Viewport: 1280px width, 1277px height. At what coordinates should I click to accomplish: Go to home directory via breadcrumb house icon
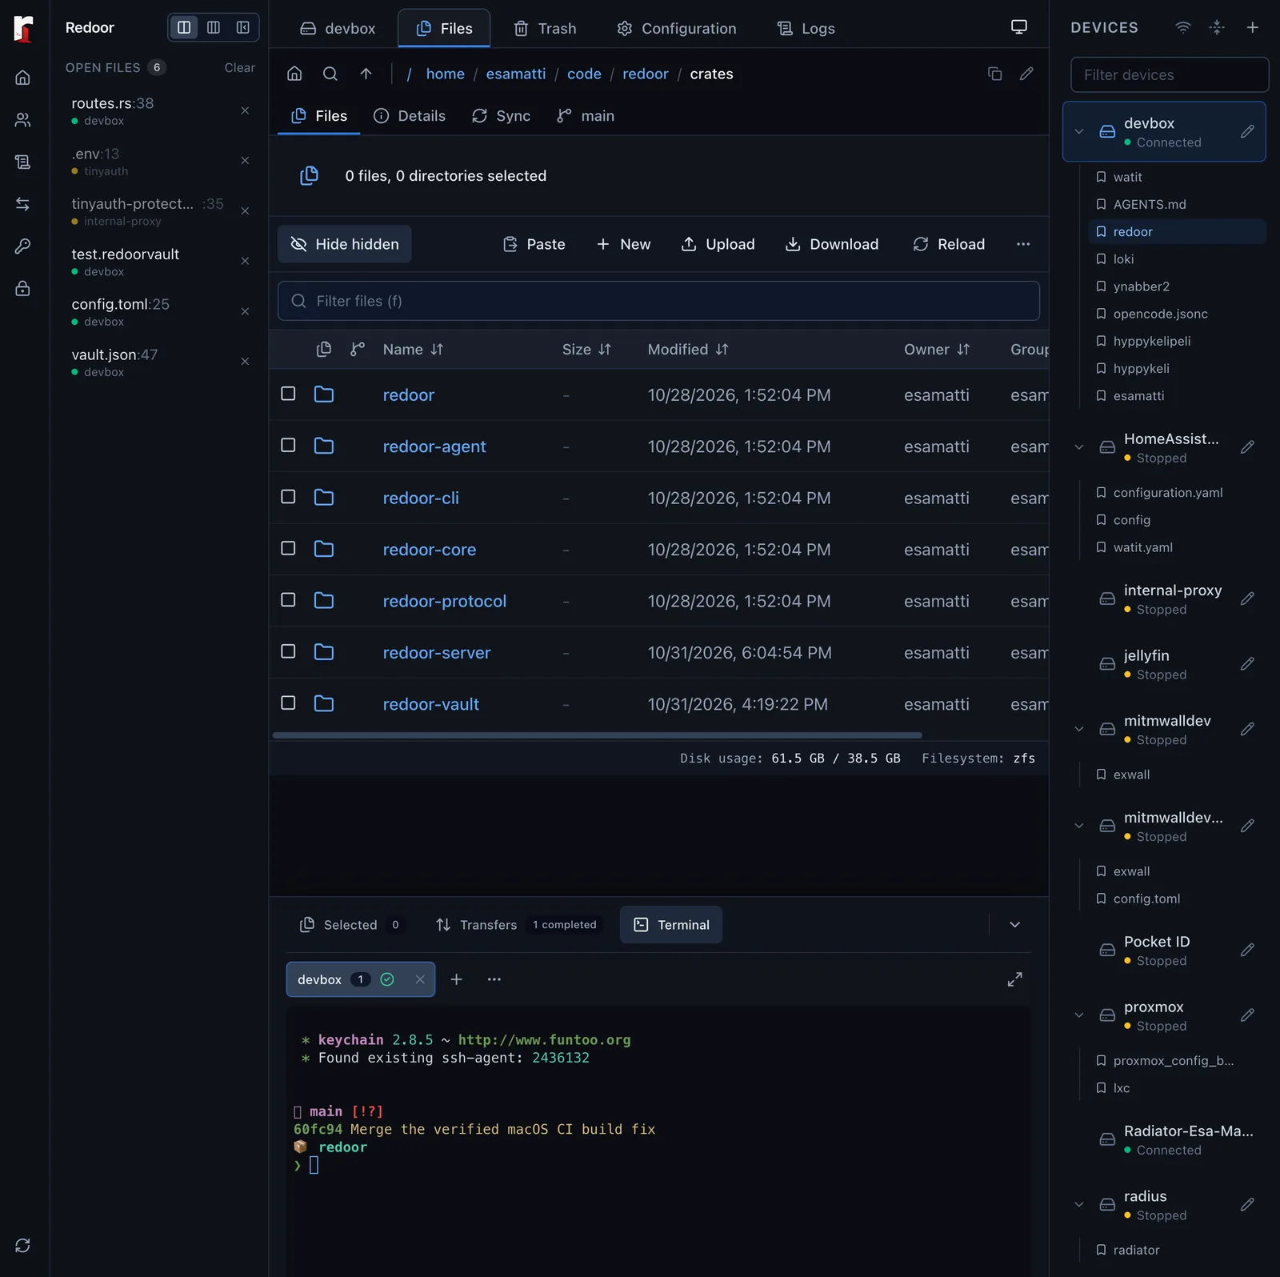[294, 74]
